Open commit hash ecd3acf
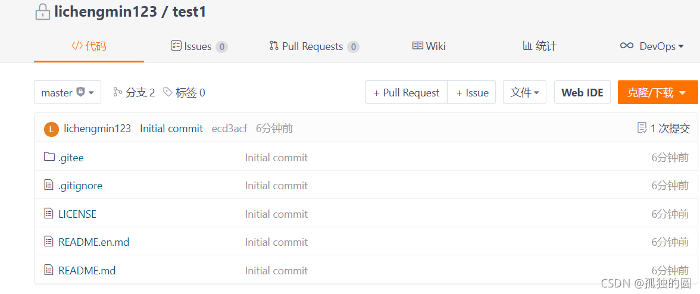The image size is (700, 294). coord(229,129)
